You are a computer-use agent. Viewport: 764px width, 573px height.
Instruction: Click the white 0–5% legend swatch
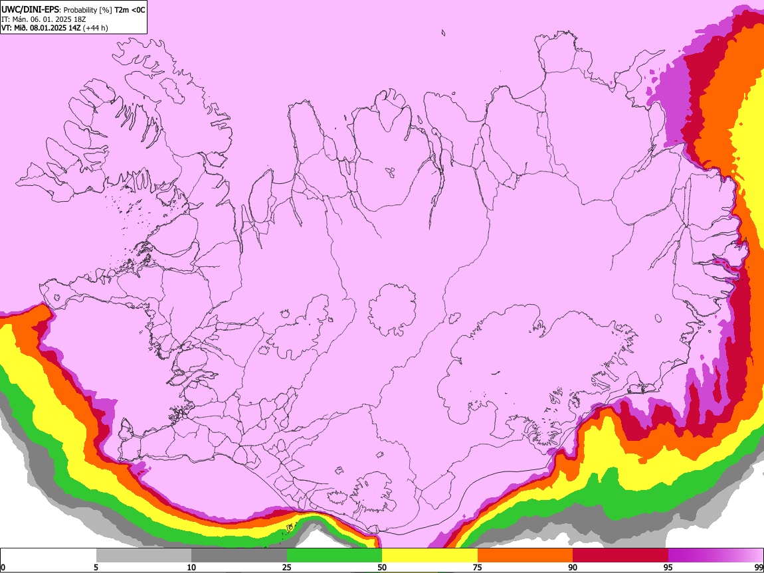coord(48,556)
